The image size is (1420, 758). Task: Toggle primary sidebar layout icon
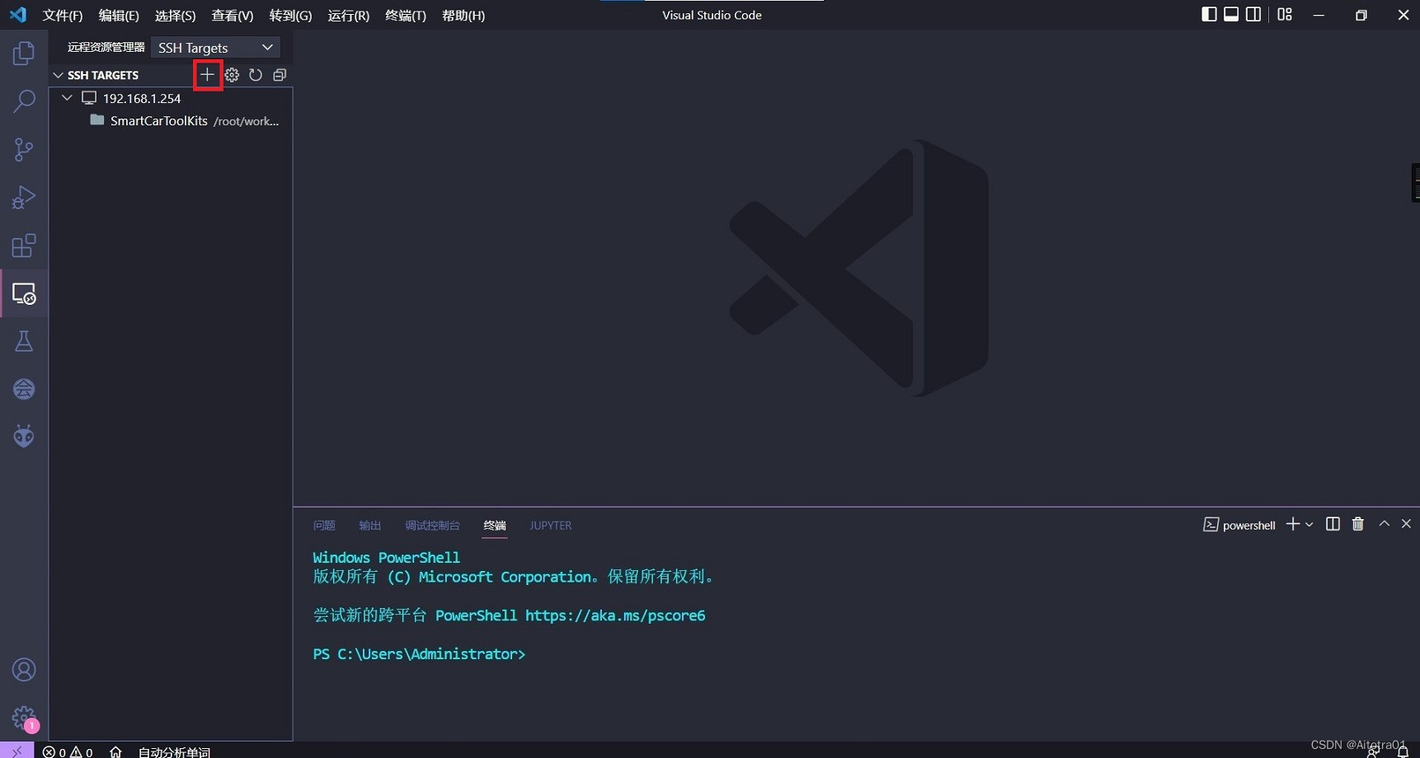pyautogui.click(x=1209, y=15)
